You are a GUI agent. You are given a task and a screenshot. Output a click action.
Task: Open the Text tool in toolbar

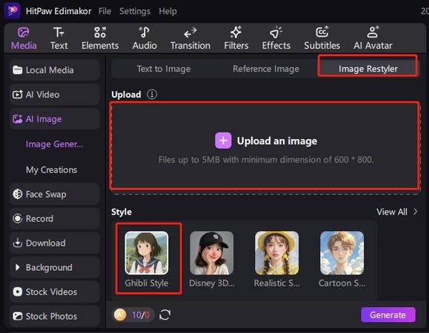[x=59, y=38]
